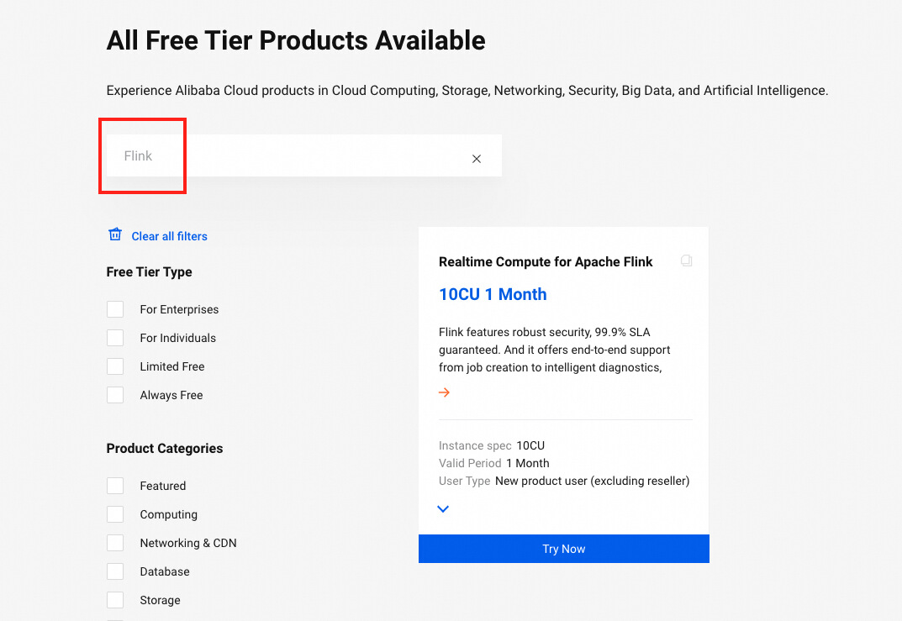
Task: Enable the Networking & CDN checkbox
Action: [x=115, y=543]
